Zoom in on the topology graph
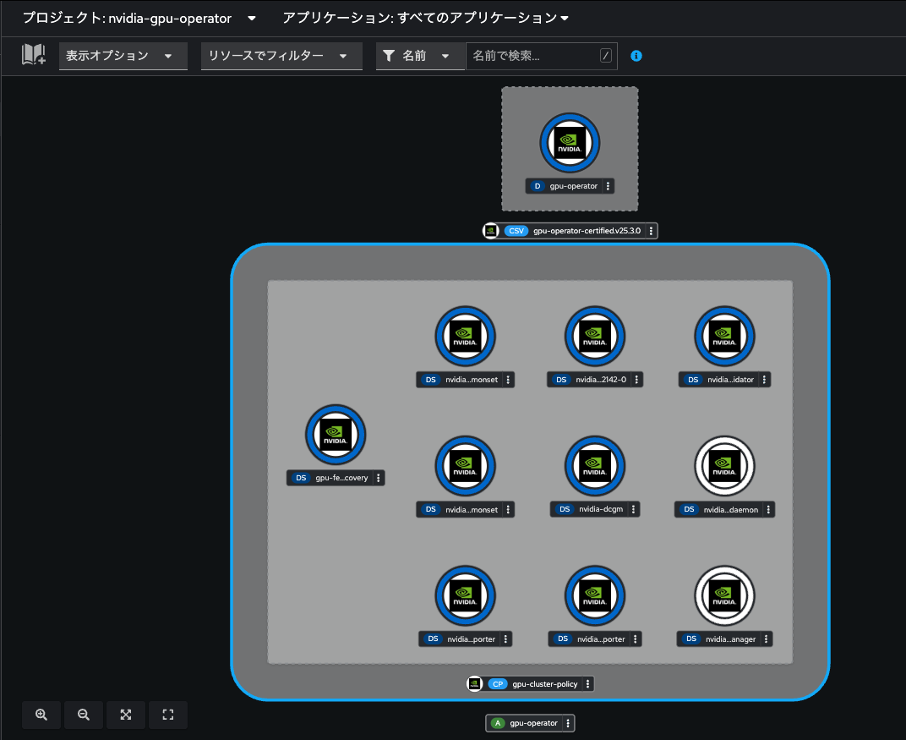Image resolution: width=906 pixels, height=740 pixels. pyautogui.click(x=41, y=715)
